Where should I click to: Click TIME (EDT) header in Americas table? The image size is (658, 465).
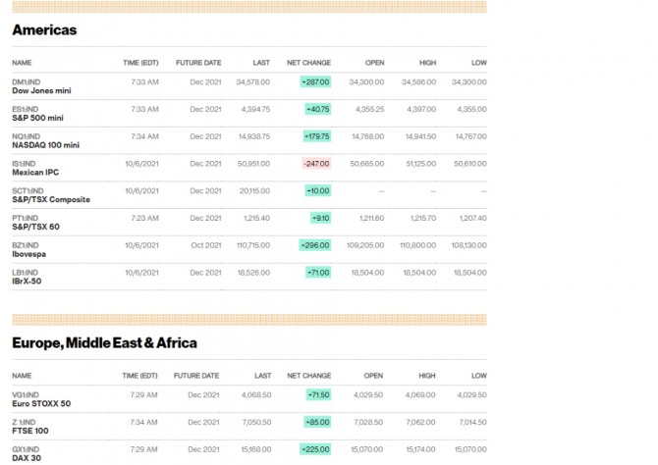click(x=139, y=62)
